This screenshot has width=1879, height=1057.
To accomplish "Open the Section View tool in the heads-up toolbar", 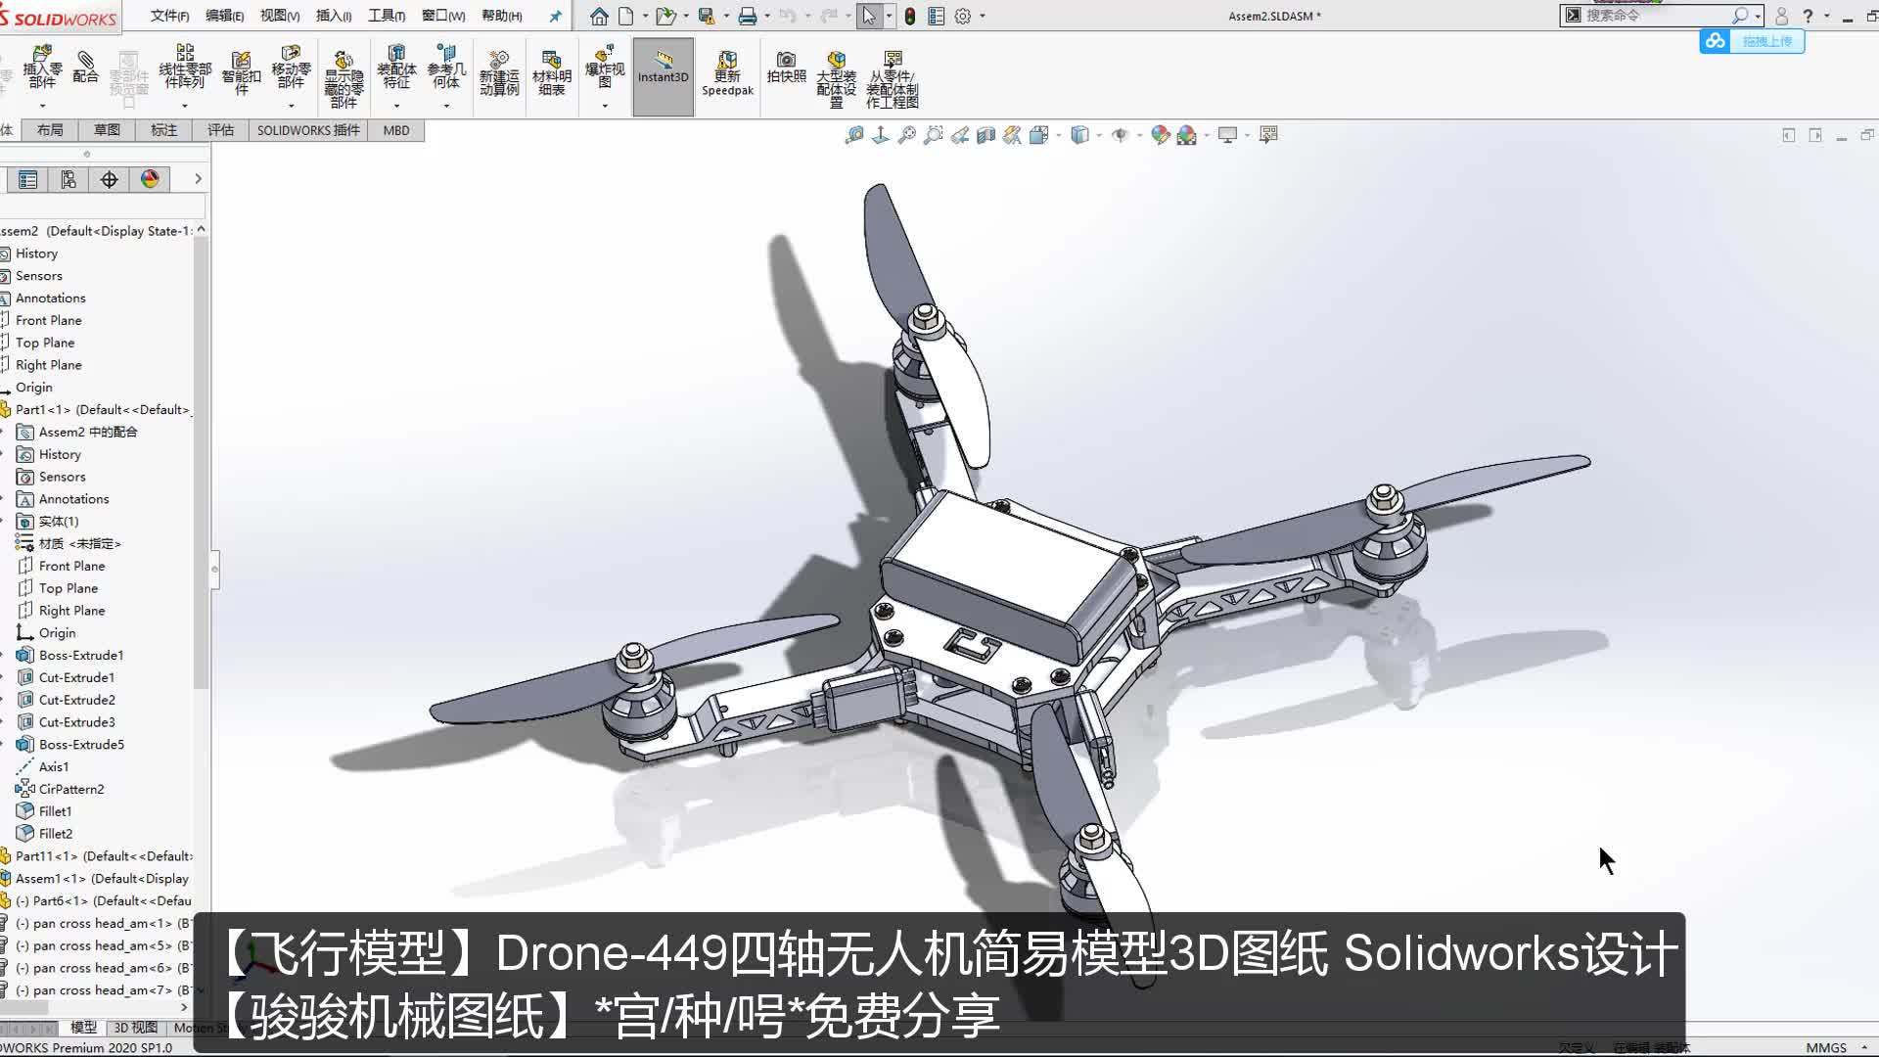I will tap(987, 135).
